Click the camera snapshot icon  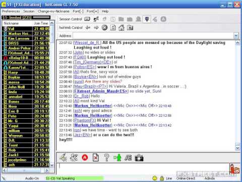tap(139, 158)
